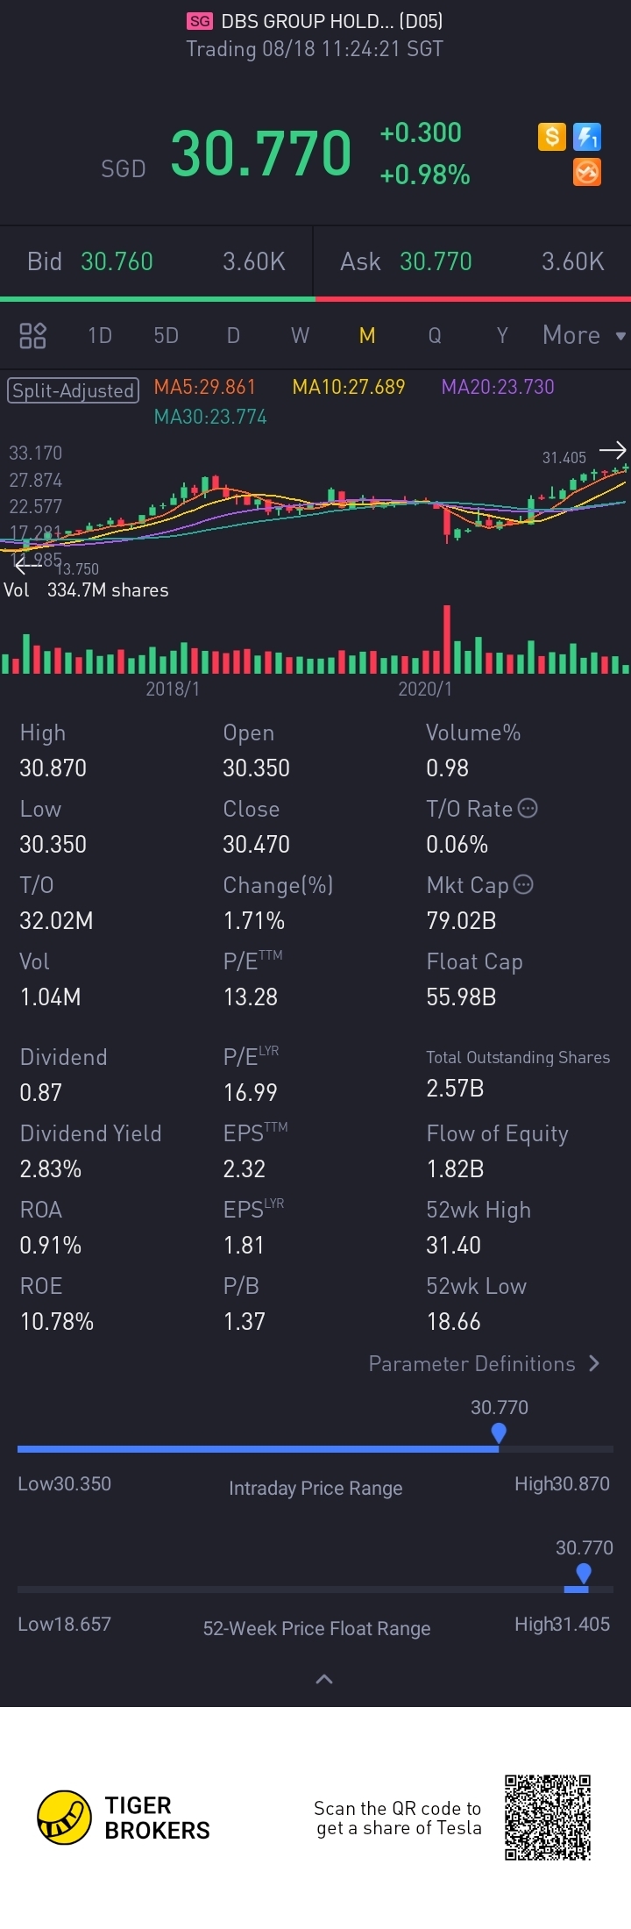631x1929 pixels.
Task: Tap the tall red volume bar
Action: (447, 639)
